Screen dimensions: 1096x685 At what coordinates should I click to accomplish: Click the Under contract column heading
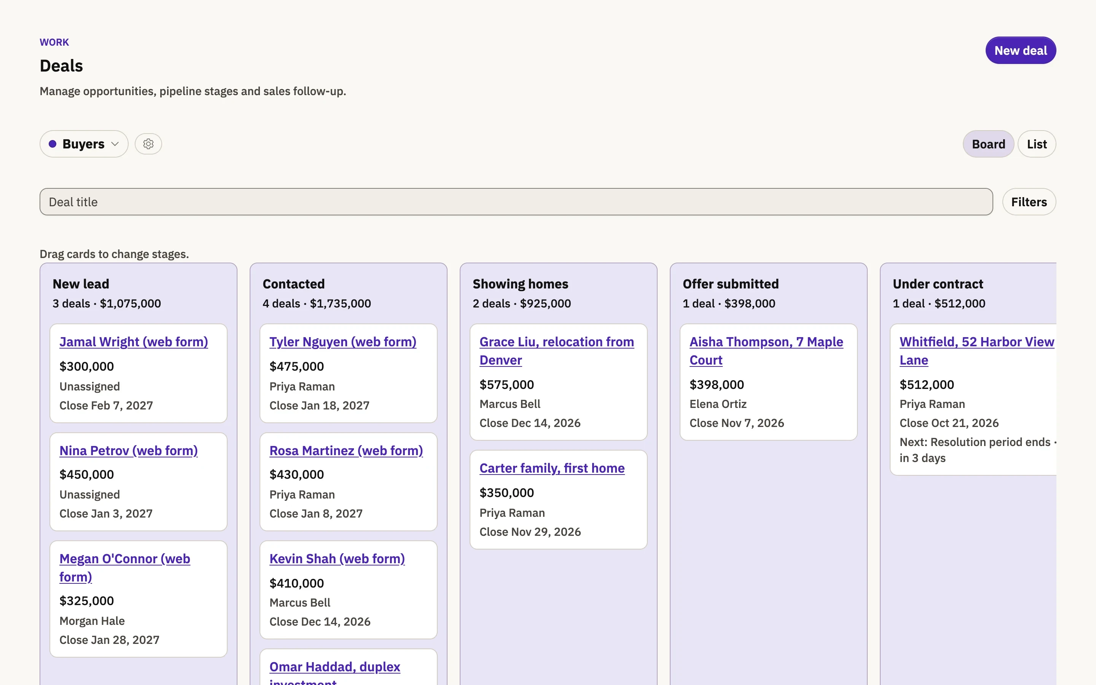tap(938, 284)
